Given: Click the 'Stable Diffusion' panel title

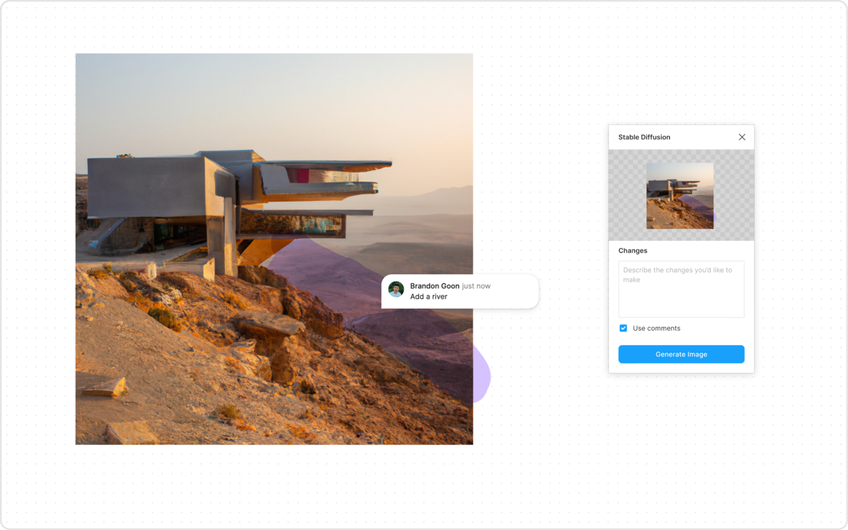Looking at the screenshot, I should (644, 137).
